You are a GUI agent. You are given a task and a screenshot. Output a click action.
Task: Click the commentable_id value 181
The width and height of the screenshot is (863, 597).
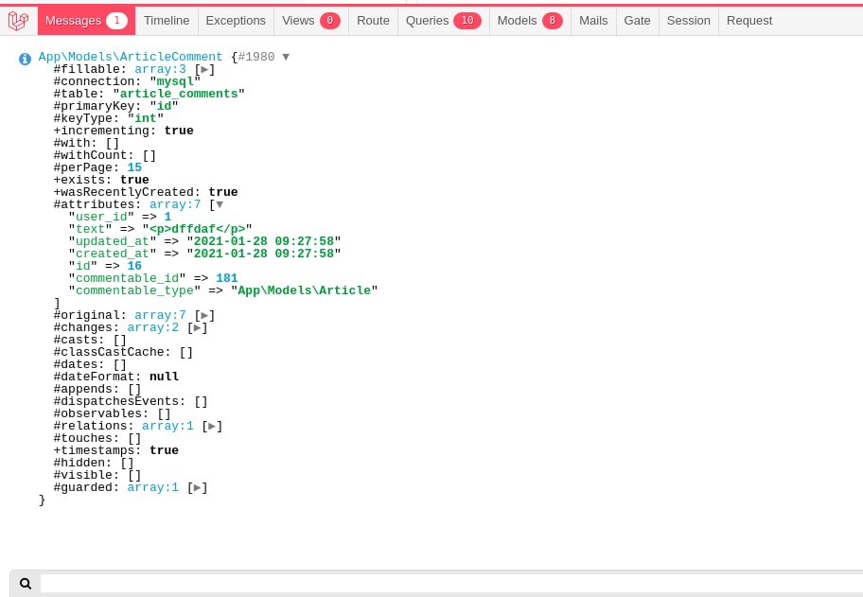[227, 278]
